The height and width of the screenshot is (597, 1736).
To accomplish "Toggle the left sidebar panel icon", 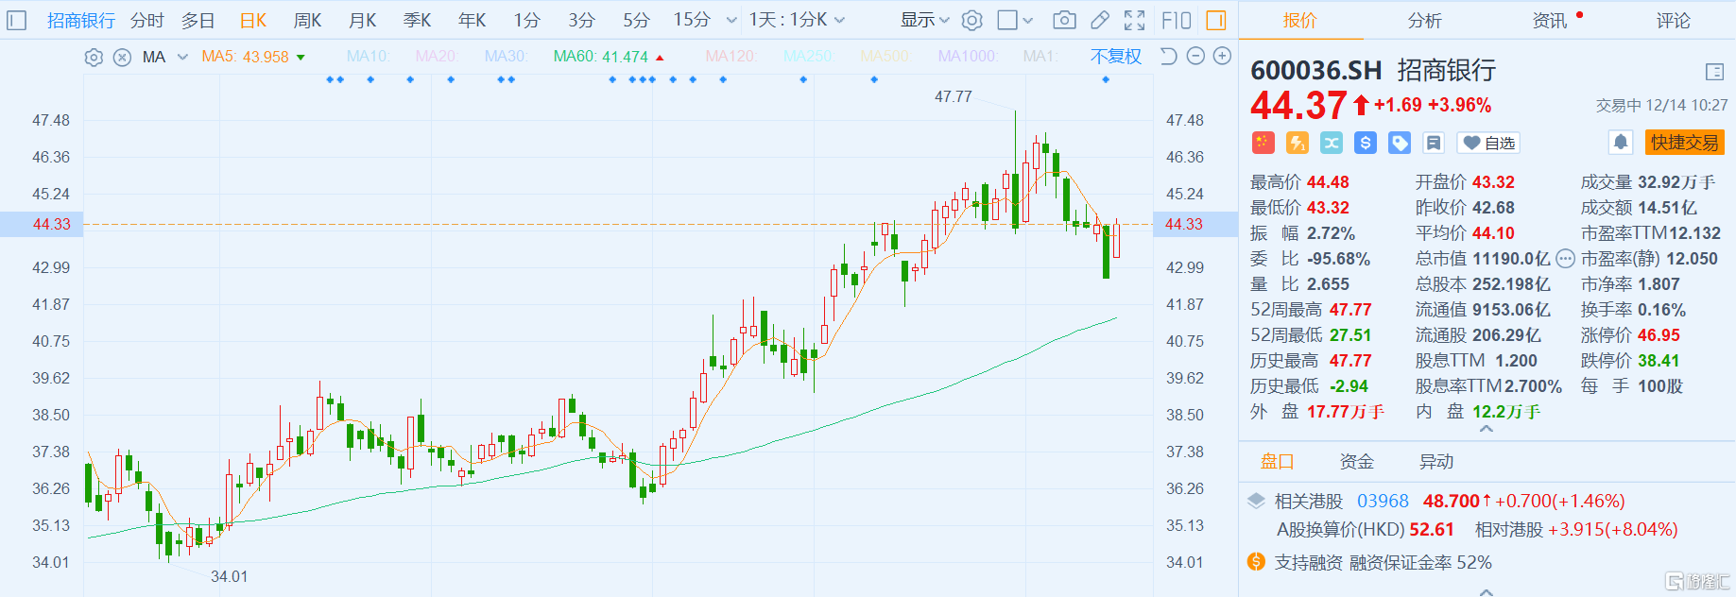I will click(x=17, y=20).
